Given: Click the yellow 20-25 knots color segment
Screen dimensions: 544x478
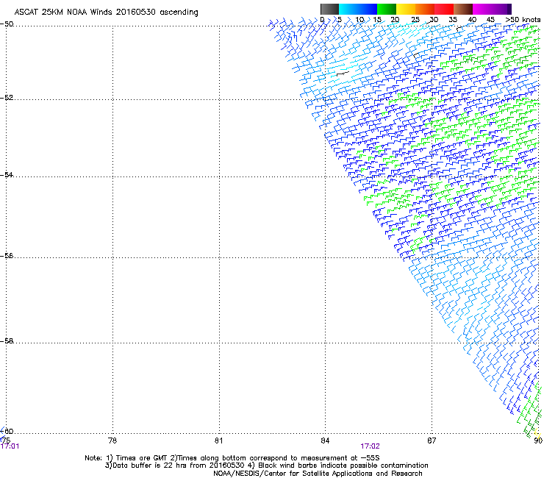Looking at the screenshot, I should 406,9.
